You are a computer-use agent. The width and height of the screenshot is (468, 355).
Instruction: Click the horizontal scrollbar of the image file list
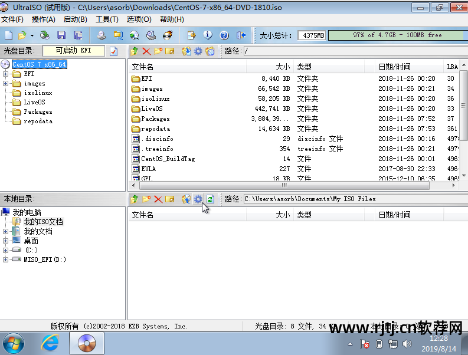284,185
